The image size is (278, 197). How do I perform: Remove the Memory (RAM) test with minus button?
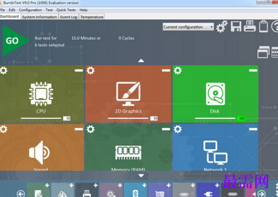(x=166, y=129)
